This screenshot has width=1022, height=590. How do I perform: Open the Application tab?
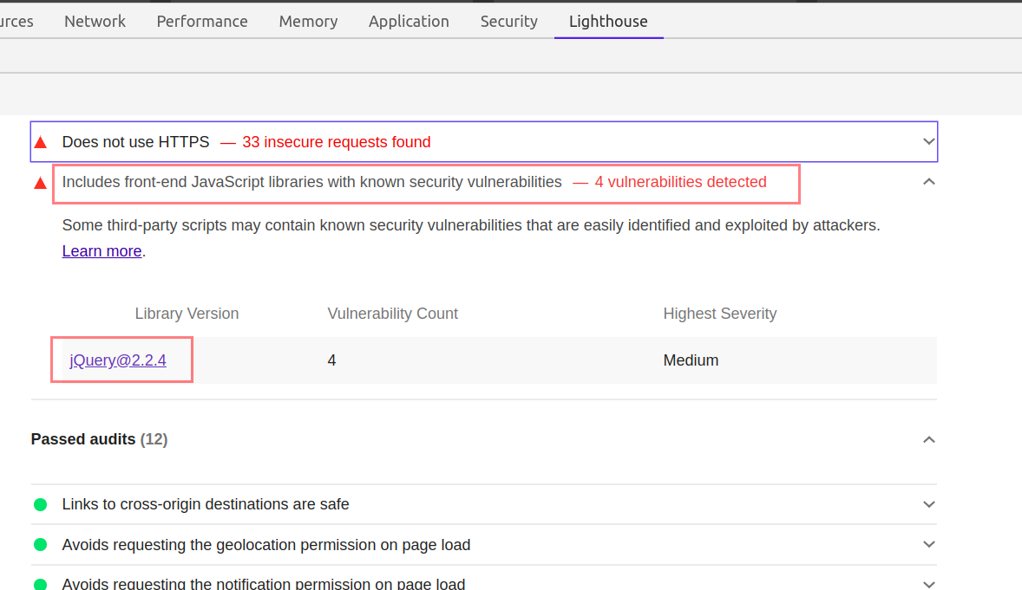tap(409, 22)
